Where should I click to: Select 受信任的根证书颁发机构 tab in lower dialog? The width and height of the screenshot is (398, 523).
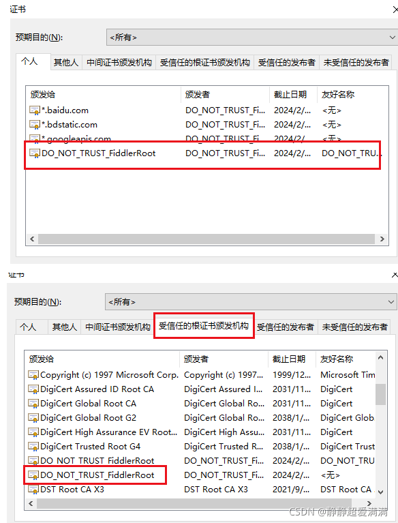pyautogui.click(x=204, y=326)
